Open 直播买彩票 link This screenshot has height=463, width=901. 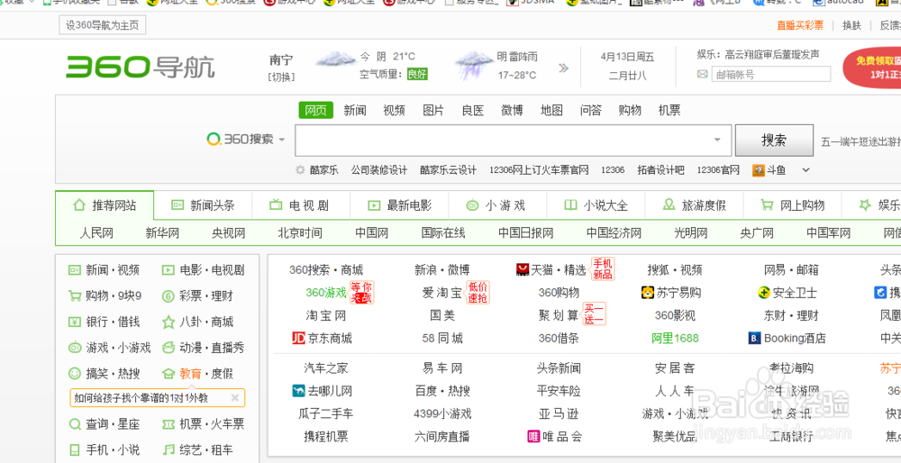pos(800,25)
